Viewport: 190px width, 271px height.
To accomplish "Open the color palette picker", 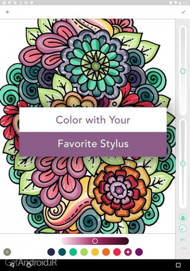I will click(x=7, y=252).
